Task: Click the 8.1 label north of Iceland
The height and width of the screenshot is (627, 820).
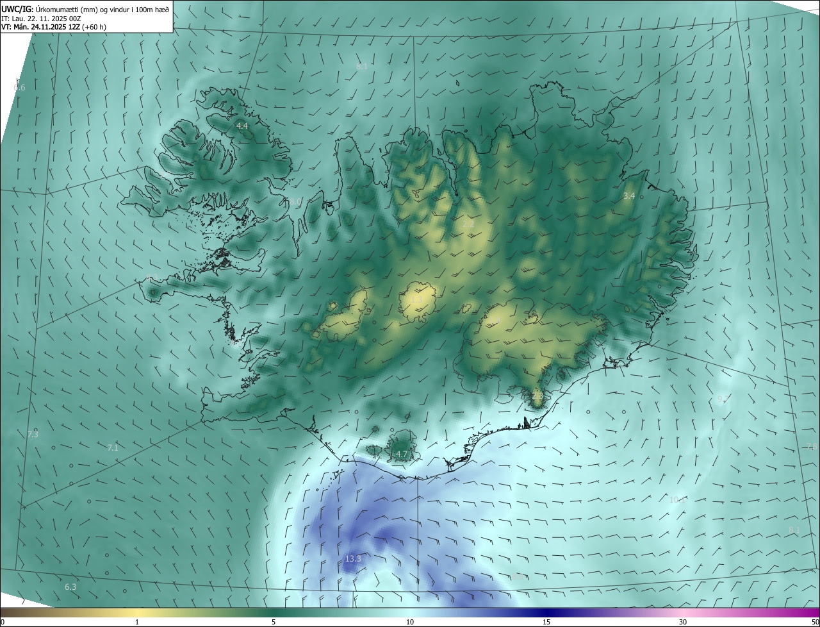Action: tap(362, 66)
